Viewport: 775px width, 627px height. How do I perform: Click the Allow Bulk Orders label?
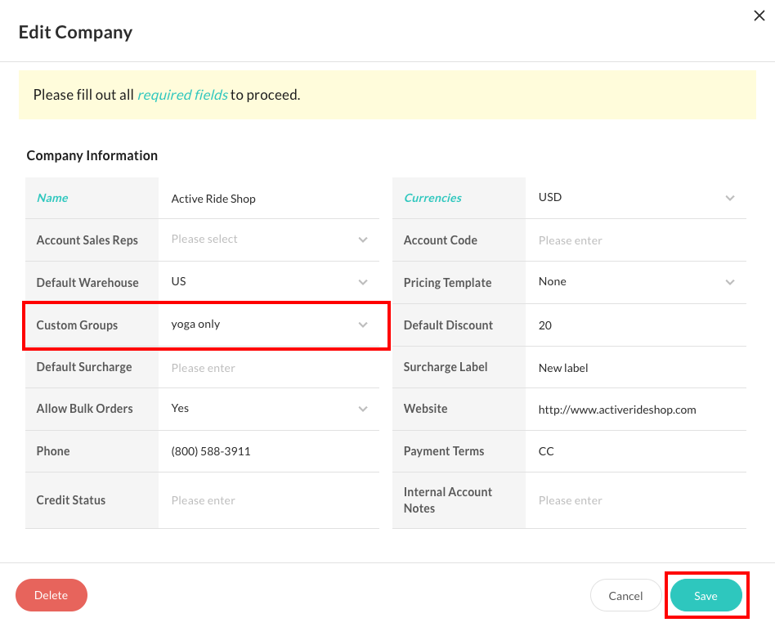click(84, 408)
